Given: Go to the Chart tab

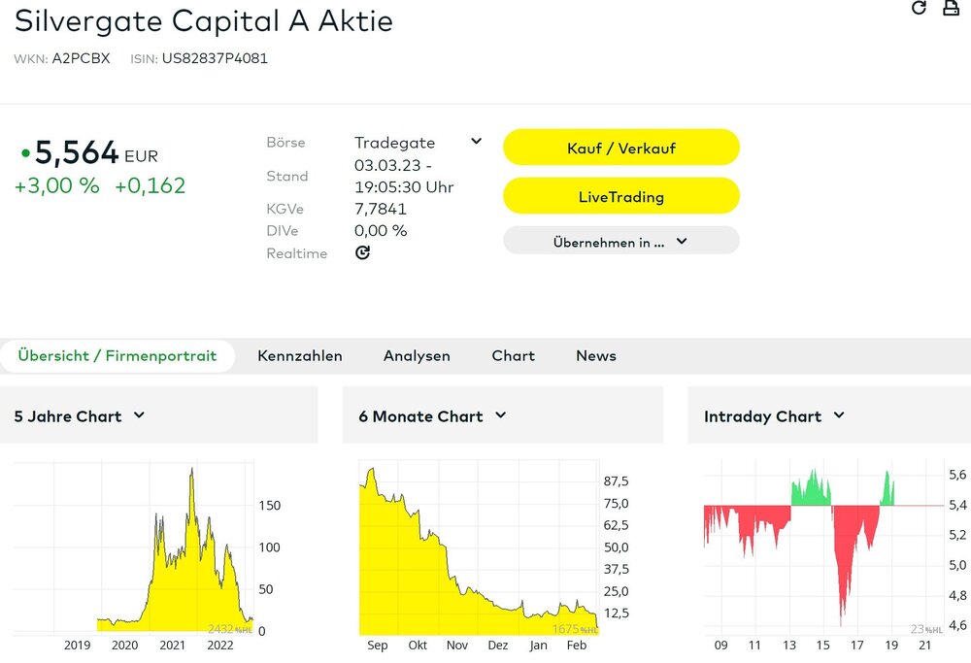Looking at the screenshot, I should [514, 356].
